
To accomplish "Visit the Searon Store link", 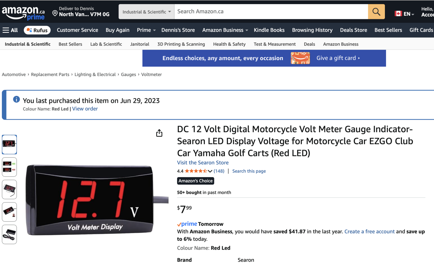I will [x=203, y=162].
